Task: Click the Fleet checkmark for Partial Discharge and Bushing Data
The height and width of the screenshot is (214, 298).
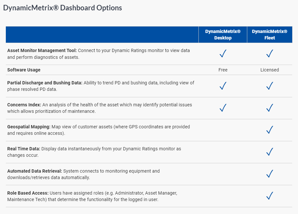Action: click(270, 86)
